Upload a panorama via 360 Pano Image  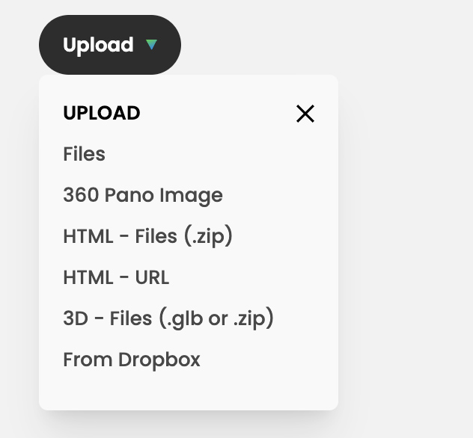coord(143,195)
